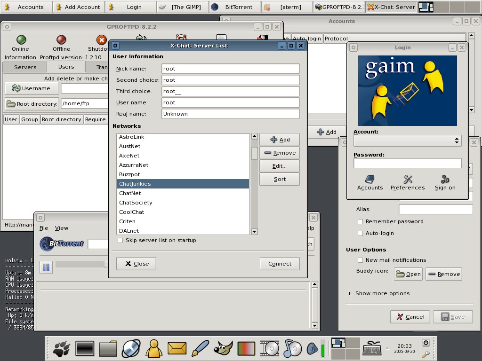Open the color gradient image viewer icon
482x361 pixels.
pos(246,349)
